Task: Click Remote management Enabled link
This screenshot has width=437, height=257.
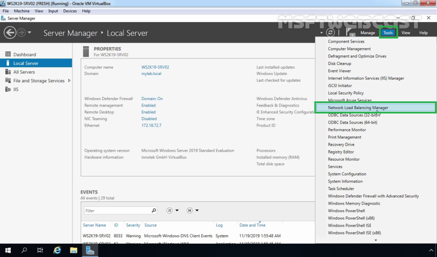Action: [x=148, y=105]
